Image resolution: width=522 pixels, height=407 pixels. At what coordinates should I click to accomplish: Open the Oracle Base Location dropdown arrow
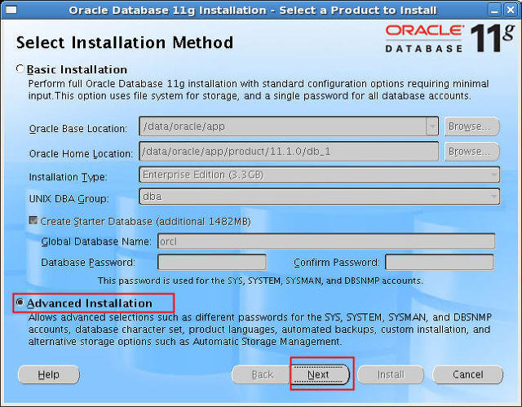(x=432, y=126)
